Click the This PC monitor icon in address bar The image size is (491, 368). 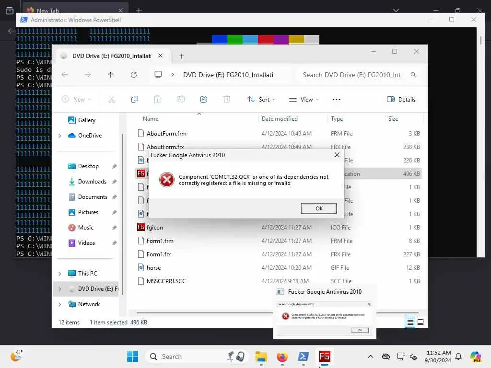[158, 75]
